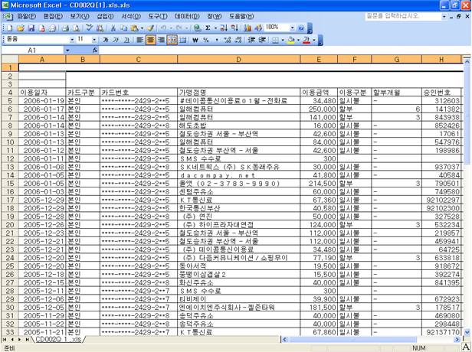Viewport: 472px width, 352px height.
Task: Open the 데이터(D) menu
Action: (x=187, y=15)
